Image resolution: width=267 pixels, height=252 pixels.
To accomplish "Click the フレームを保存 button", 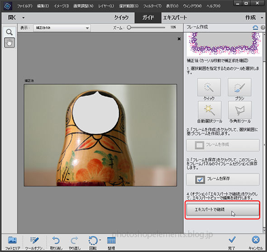I will pyautogui.click(x=223, y=179).
